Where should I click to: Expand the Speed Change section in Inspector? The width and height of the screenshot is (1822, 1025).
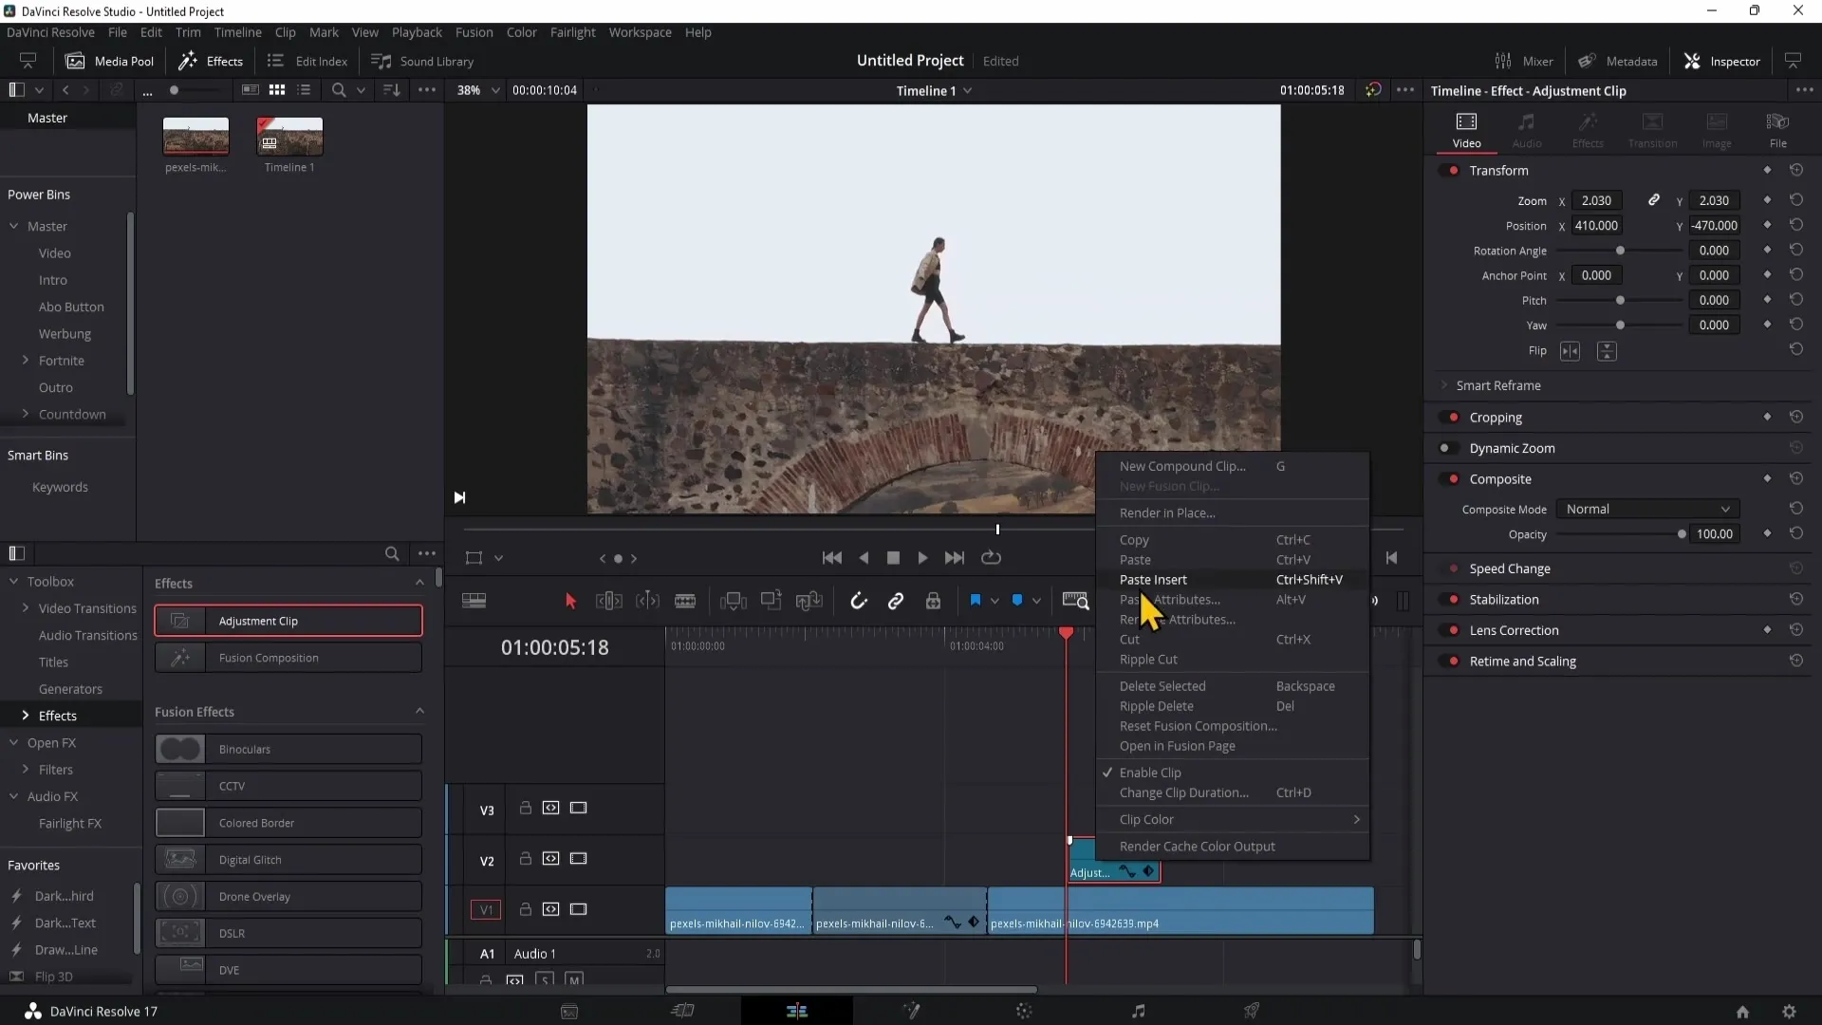coord(1509,568)
